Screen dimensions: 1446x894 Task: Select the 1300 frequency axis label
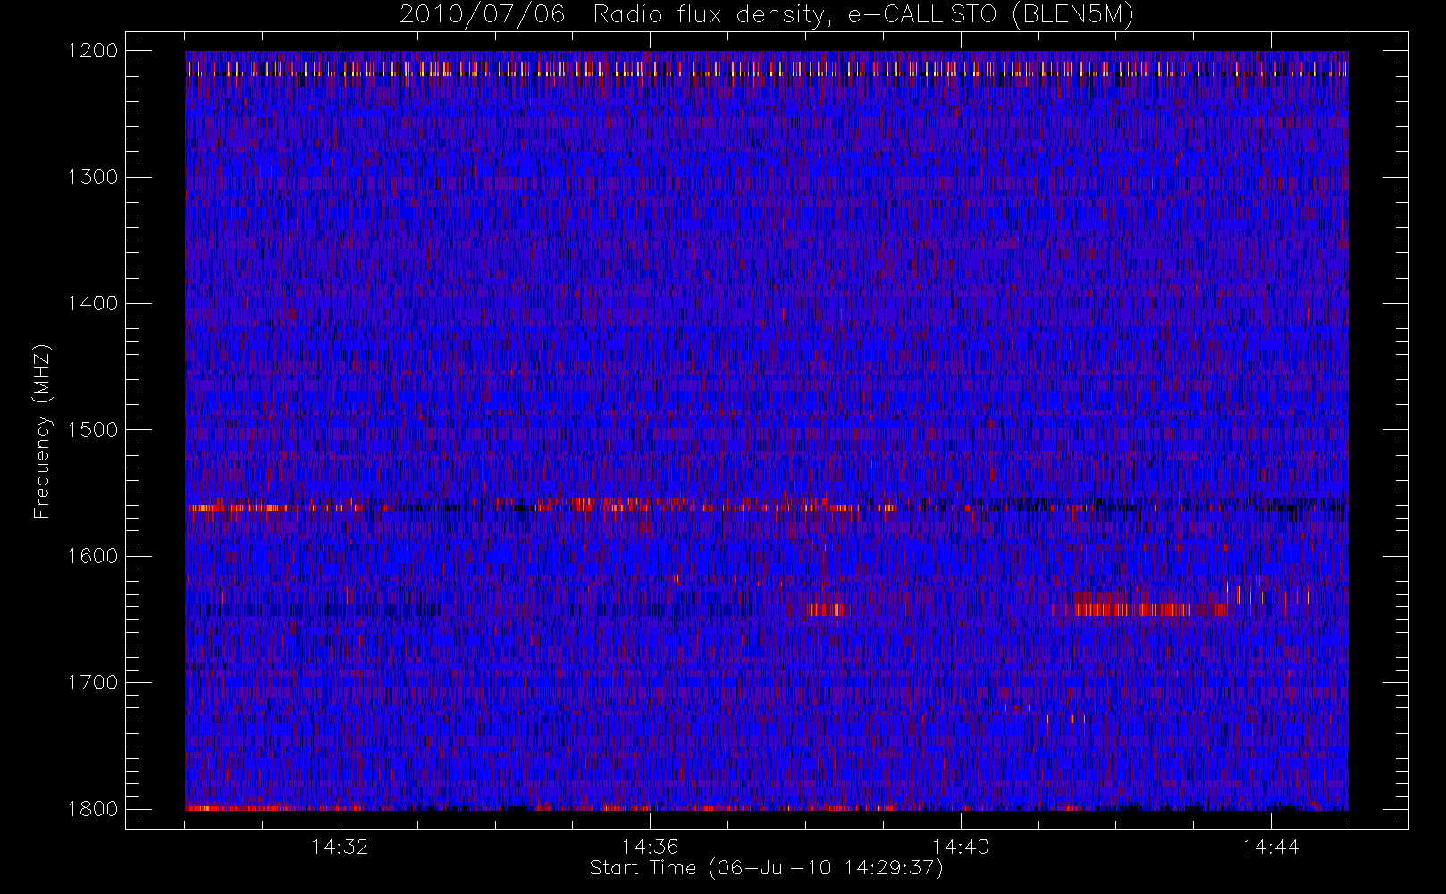(x=93, y=177)
